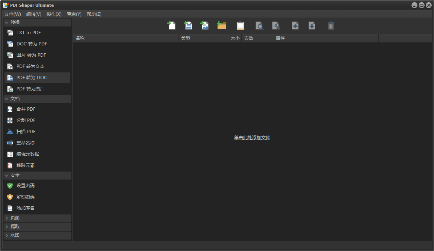The image size is (434, 251).
Task: Click the move file down icon
Action: tap(312, 26)
